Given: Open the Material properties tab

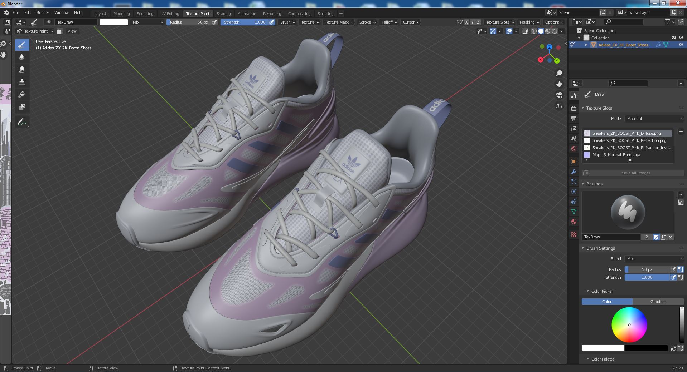Looking at the screenshot, I should pos(574,222).
